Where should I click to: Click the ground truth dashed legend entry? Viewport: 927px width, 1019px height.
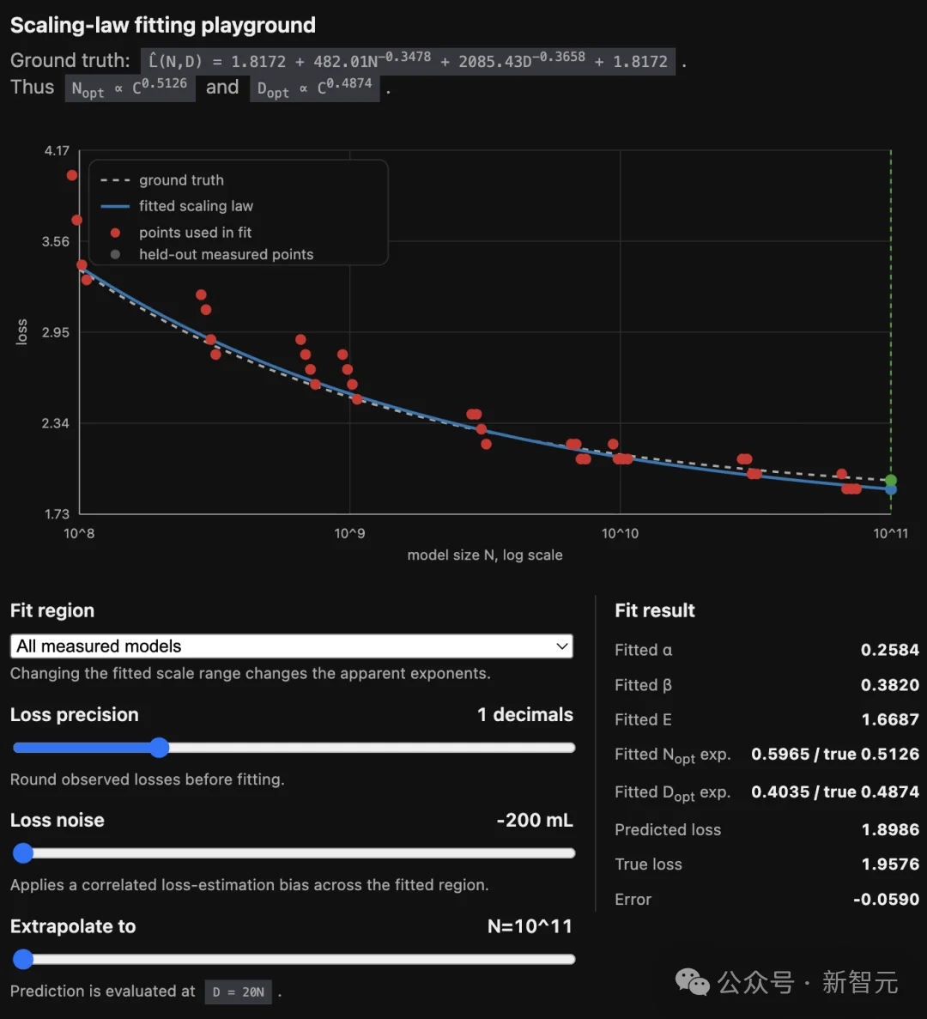point(162,180)
